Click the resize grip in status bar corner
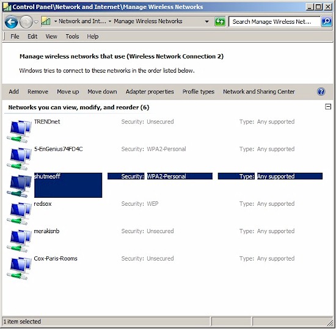Image resolution: width=336 pixels, height=329 pixels. pyautogui.click(x=329, y=322)
